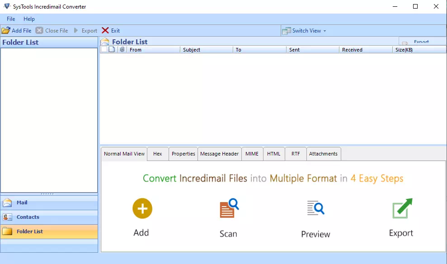
Task: Sort by the From column
Action: [153, 50]
